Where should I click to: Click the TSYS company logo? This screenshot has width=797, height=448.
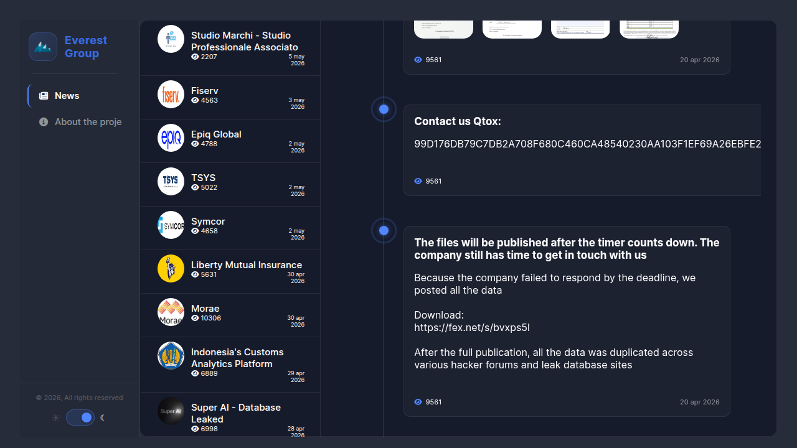coord(171,182)
